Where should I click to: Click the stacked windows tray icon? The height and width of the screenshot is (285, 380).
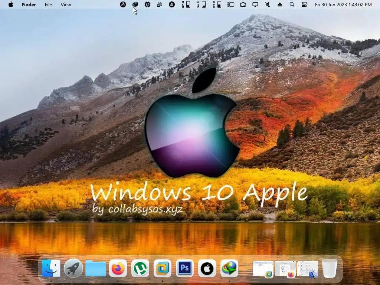[x=160, y=4]
